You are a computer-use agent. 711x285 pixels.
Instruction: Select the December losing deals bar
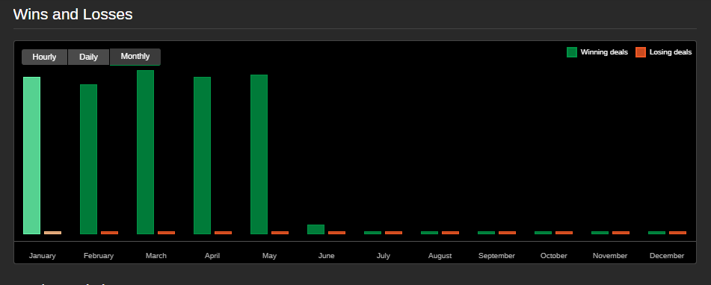coord(677,233)
